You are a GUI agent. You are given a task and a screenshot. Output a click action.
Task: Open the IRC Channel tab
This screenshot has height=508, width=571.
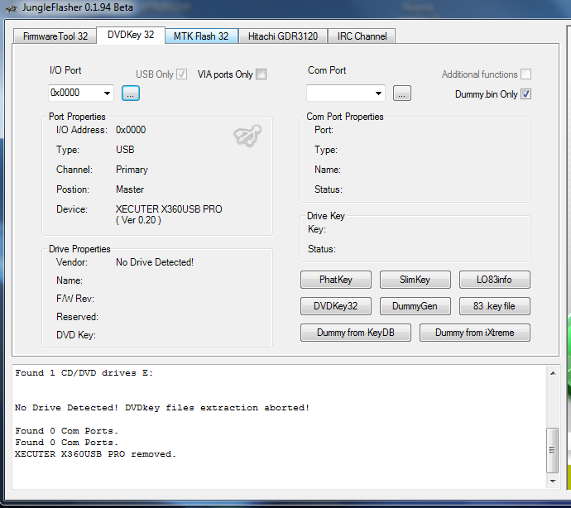click(362, 36)
